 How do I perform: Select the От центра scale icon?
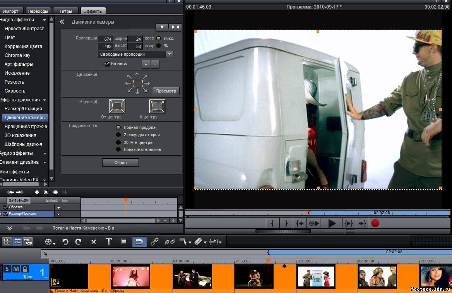coord(117,106)
